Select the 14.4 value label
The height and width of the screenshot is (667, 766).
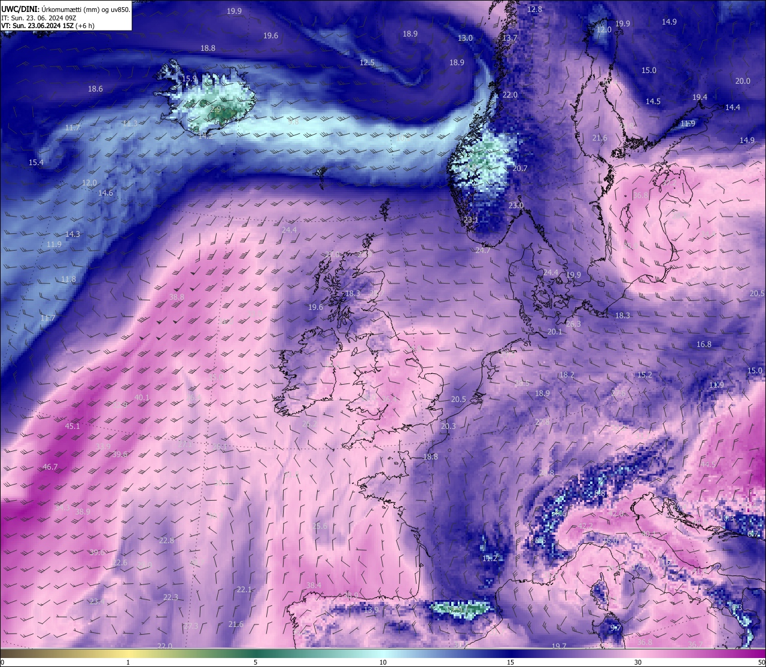click(732, 108)
